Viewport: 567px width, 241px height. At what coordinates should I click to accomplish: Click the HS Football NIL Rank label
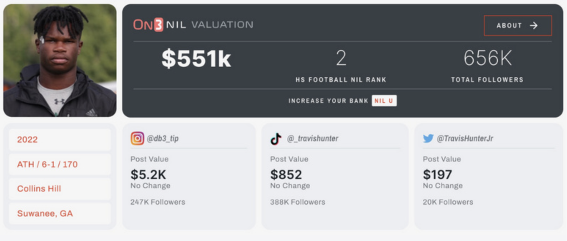341,80
